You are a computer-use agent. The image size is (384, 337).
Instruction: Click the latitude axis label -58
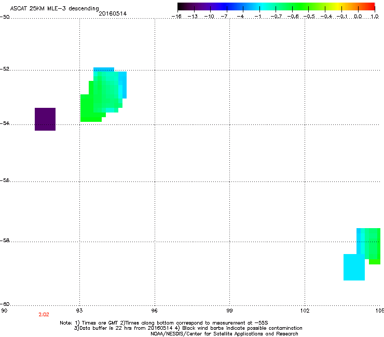5,241
